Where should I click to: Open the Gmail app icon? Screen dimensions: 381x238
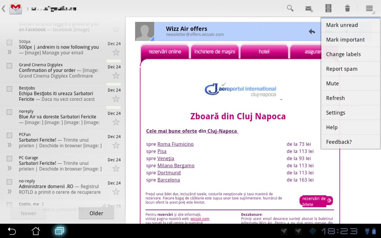coord(15,8)
